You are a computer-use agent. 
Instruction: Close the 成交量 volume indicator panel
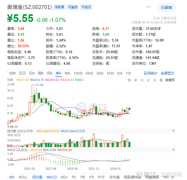click(x=174, y=131)
